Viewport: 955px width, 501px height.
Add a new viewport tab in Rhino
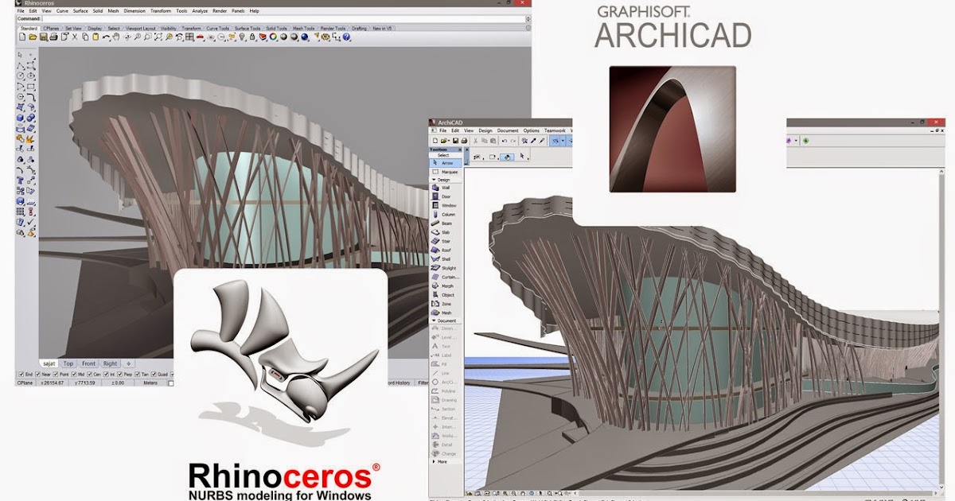129,363
